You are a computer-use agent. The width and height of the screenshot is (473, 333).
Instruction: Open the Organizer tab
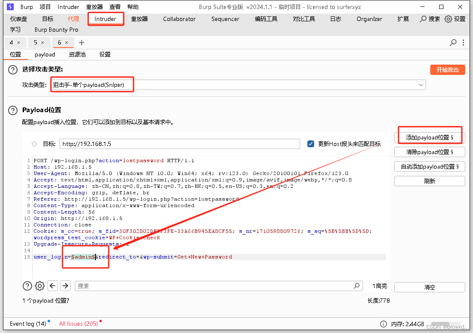click(369, 19)
